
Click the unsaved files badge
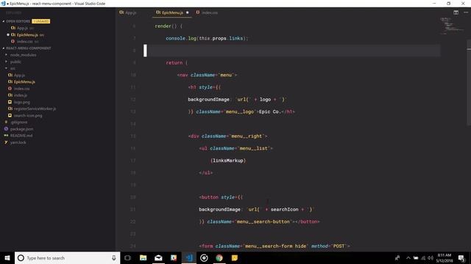tap(41, 21)
